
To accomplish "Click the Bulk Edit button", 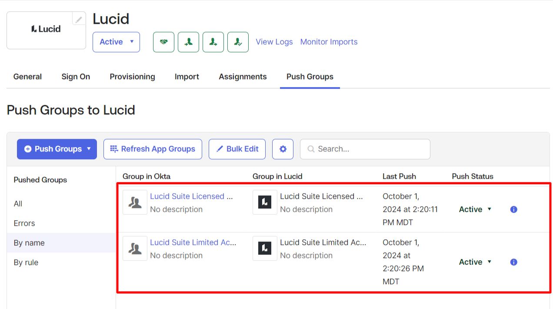I will [237, 149].
